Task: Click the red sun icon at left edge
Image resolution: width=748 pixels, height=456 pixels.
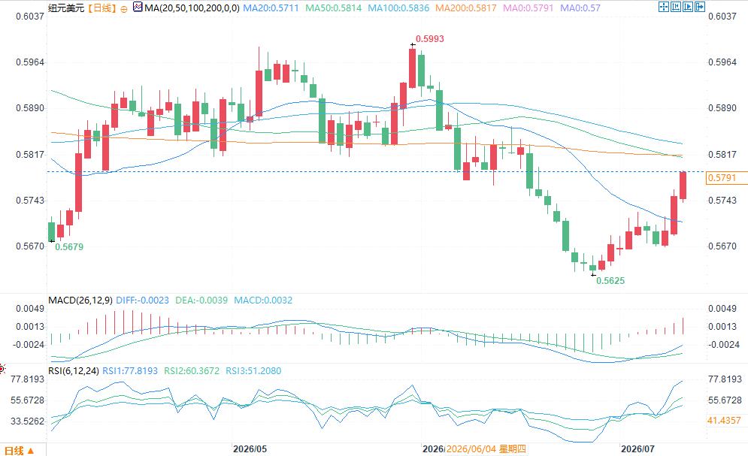Action: [2, 368]
